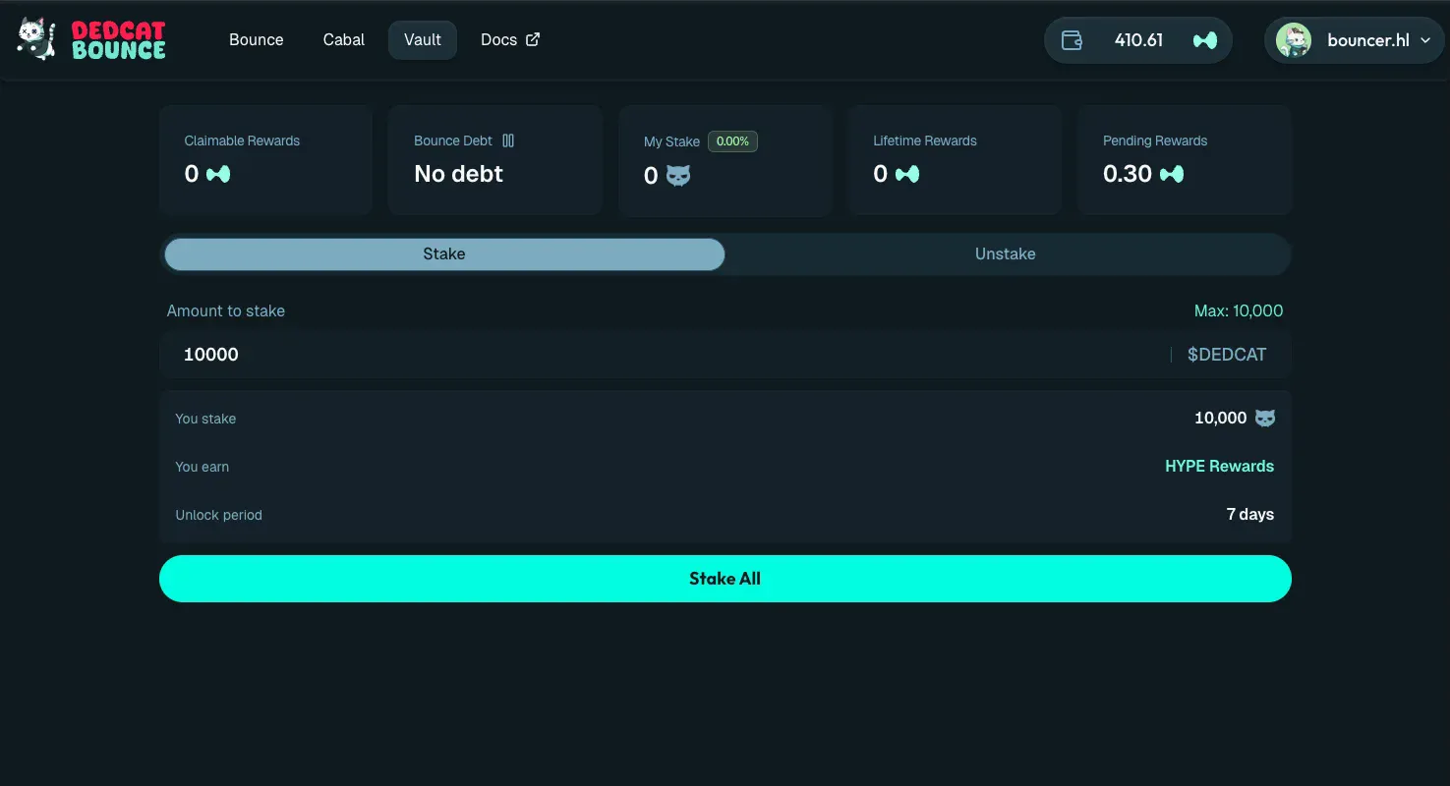Click the Bounce Debt info icon
The height and width of the screenshot is (786, 1450).
coord(508,140)
